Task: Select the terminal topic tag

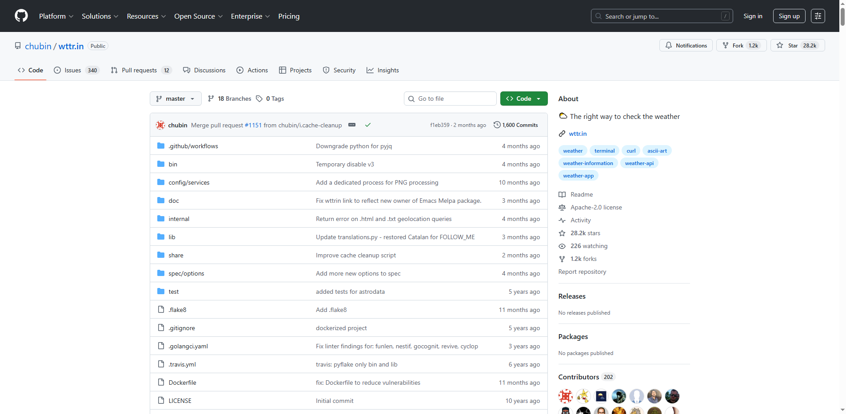Action: click(x=604, y=151)
